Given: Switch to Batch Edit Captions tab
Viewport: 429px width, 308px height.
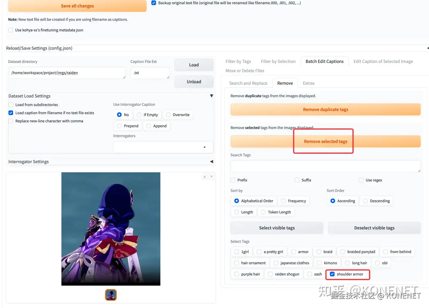Looking at the screenshot, I should [324, 62].
